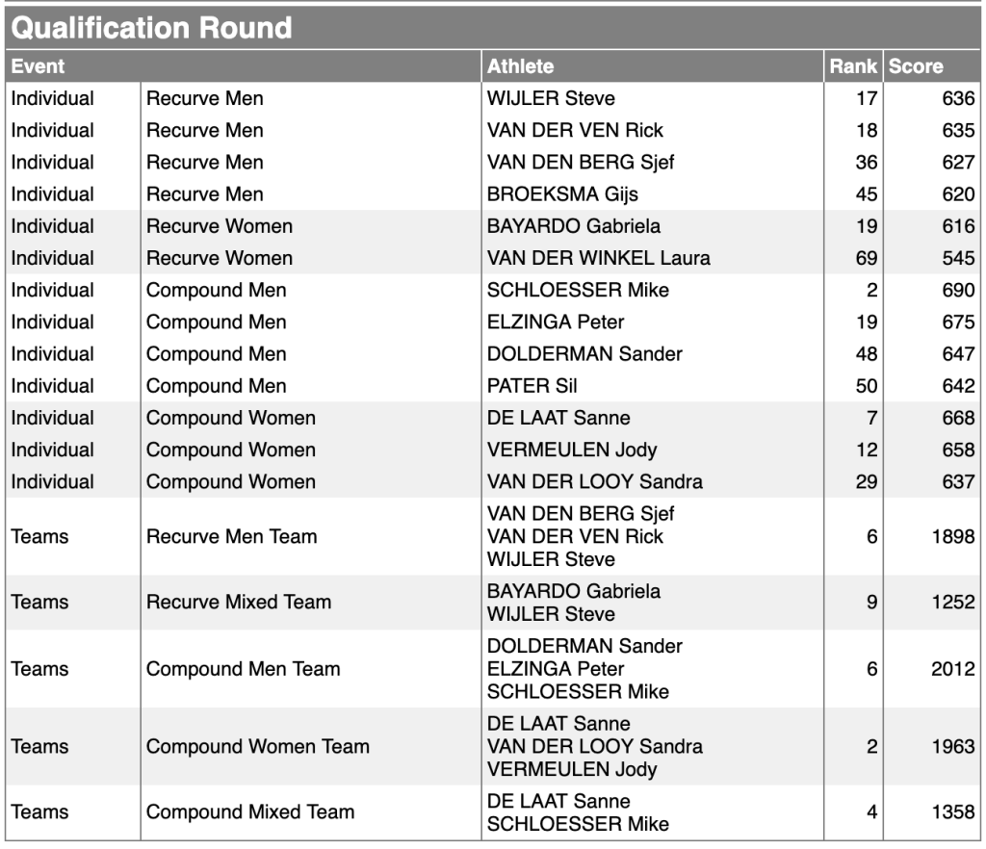
Task: Open athlete WIJLER Steve in Recurve Men
Action: [551, 98]
